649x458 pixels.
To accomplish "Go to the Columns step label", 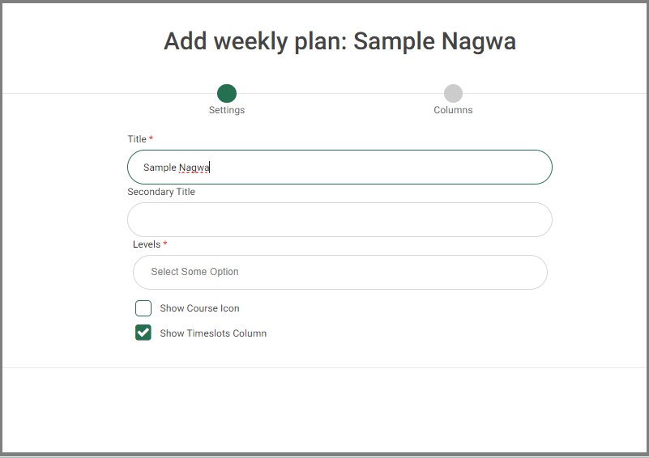I will 453,110.
